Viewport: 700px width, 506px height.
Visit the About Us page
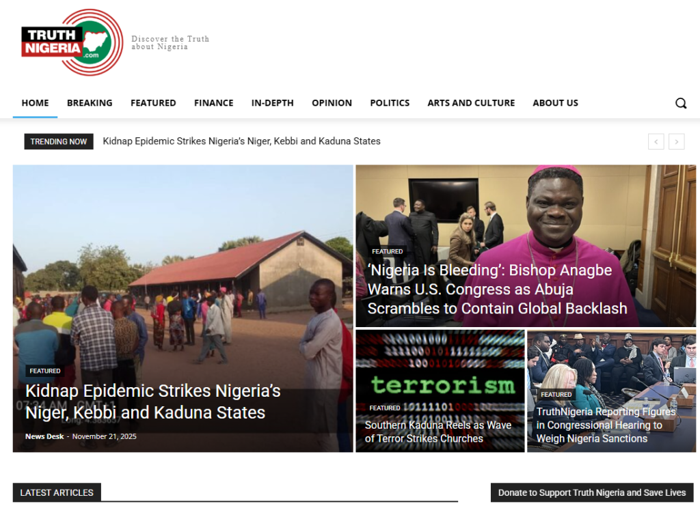(555, 103)
